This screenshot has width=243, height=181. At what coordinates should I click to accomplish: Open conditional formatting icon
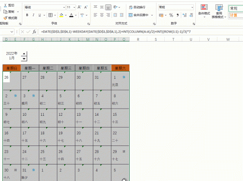point(204,11)
